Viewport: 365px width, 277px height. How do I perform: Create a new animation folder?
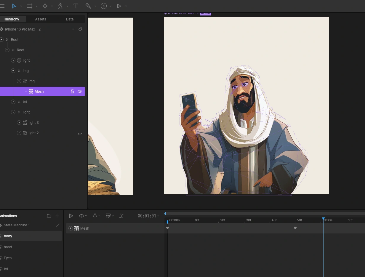[x=49, y=216]
